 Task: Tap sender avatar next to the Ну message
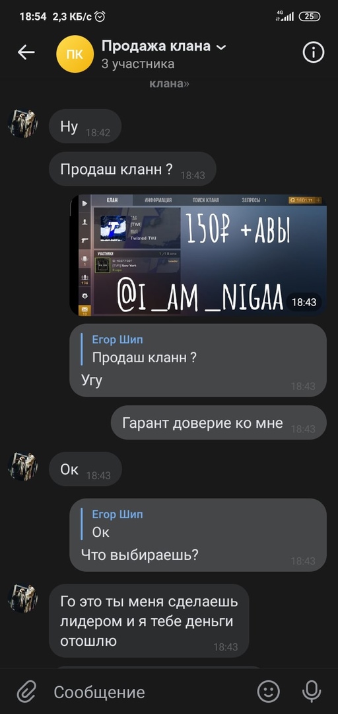tap(22, 124)
